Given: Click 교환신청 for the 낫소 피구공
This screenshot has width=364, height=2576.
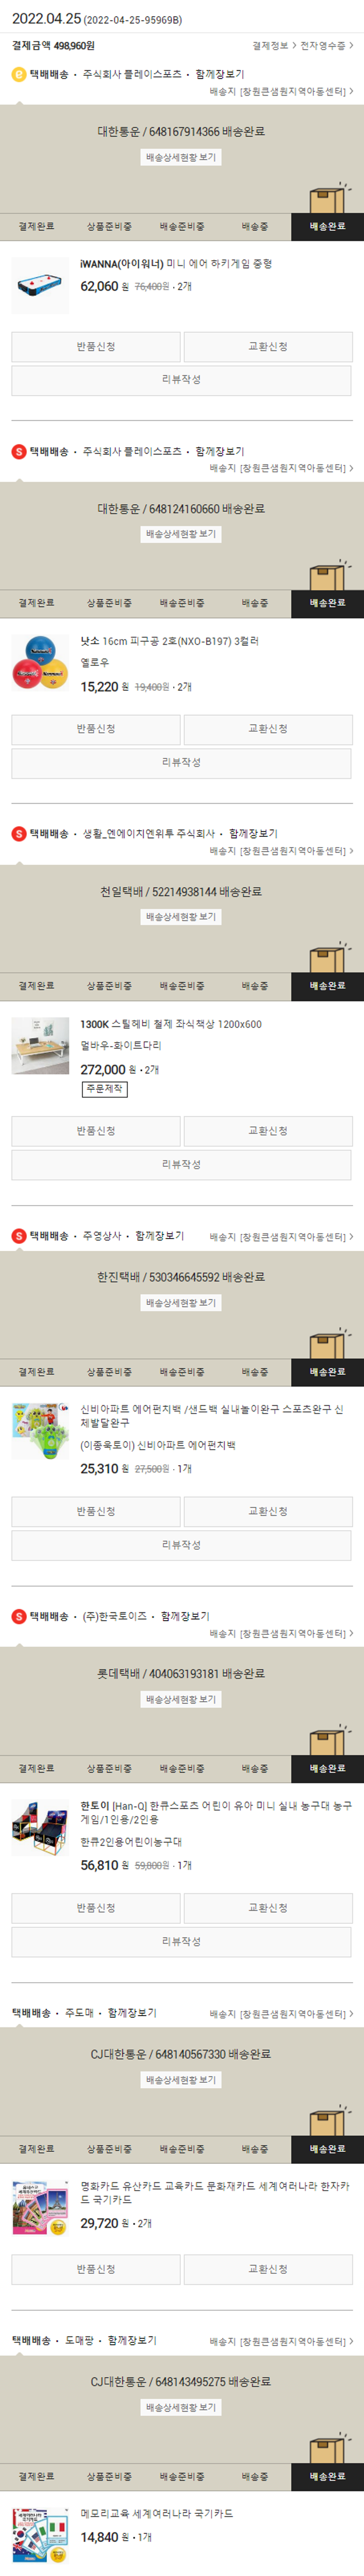Looking at the screenshot, I should pos(268,729).
